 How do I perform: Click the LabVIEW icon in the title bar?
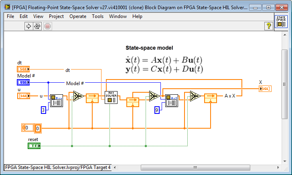point(7,7)
